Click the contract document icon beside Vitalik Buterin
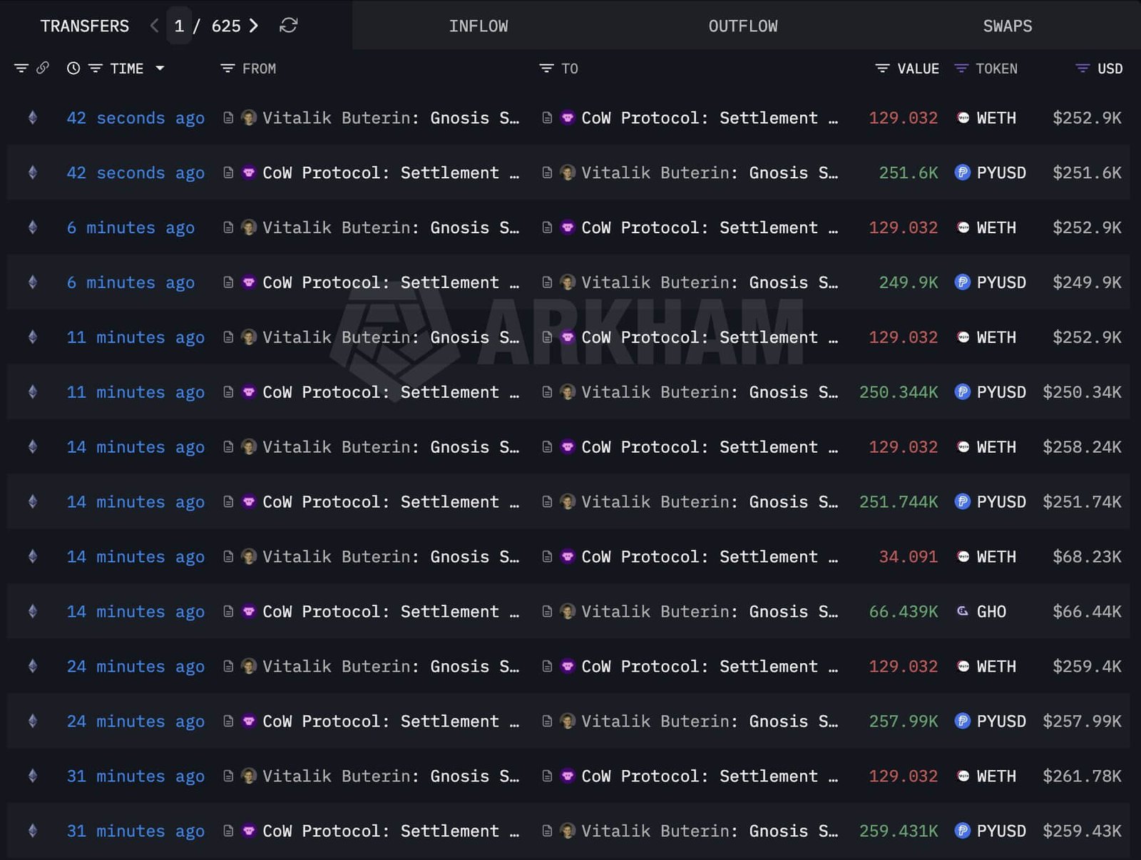The height and width of the screenshot is (860, 1141). click(x=227, y=118)
